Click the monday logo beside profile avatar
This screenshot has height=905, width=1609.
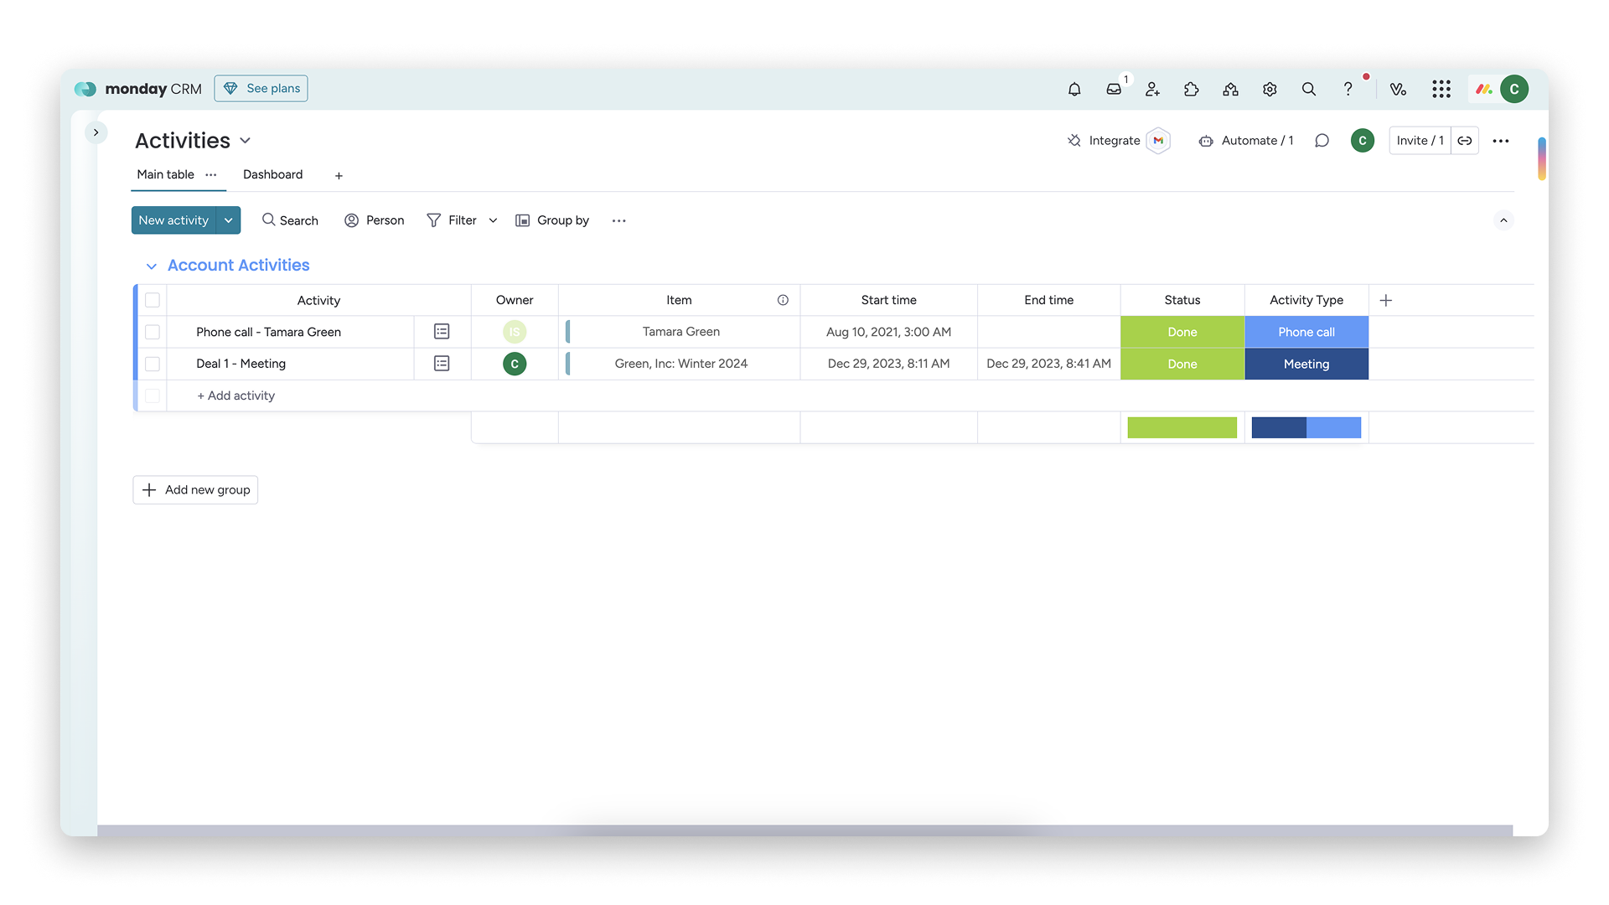(x=1484, y=89)
